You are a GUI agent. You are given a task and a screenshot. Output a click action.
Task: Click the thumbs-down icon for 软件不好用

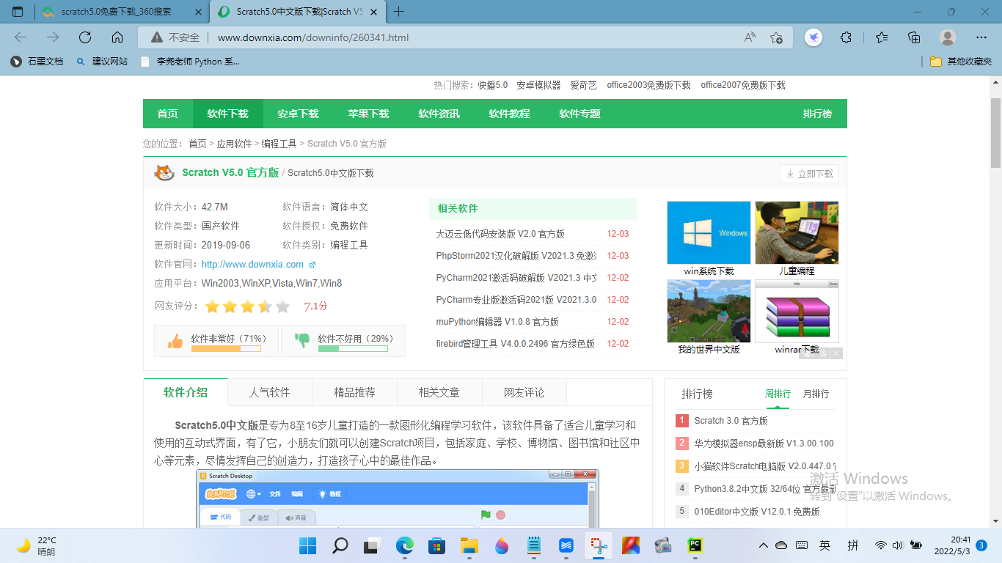(302, 340)
